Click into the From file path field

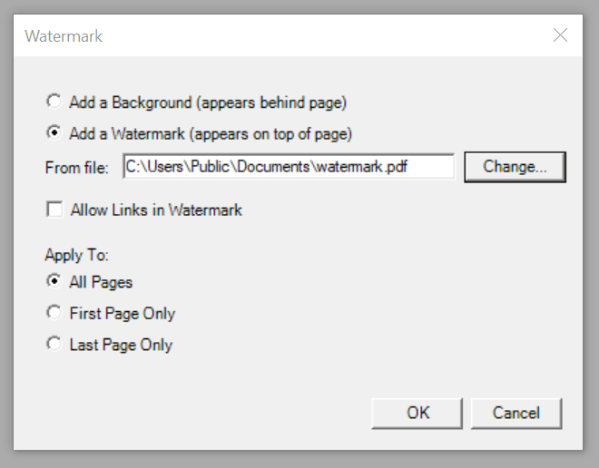[x=288, y=167]
